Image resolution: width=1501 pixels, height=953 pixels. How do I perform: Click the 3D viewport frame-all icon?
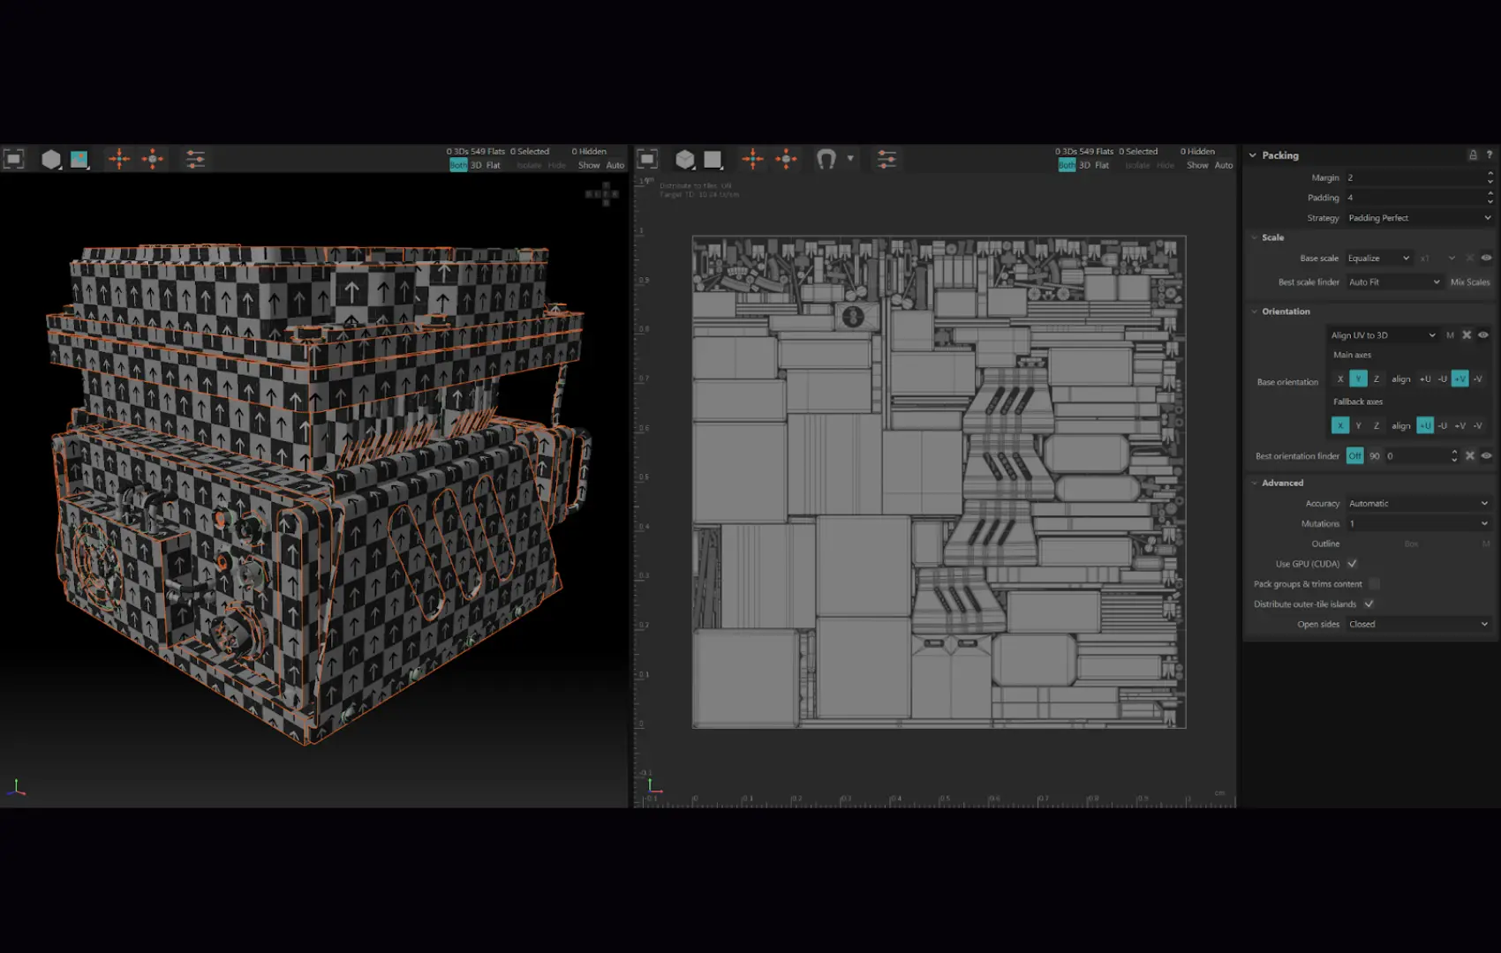pyautogui.click(x=14, y=159)
